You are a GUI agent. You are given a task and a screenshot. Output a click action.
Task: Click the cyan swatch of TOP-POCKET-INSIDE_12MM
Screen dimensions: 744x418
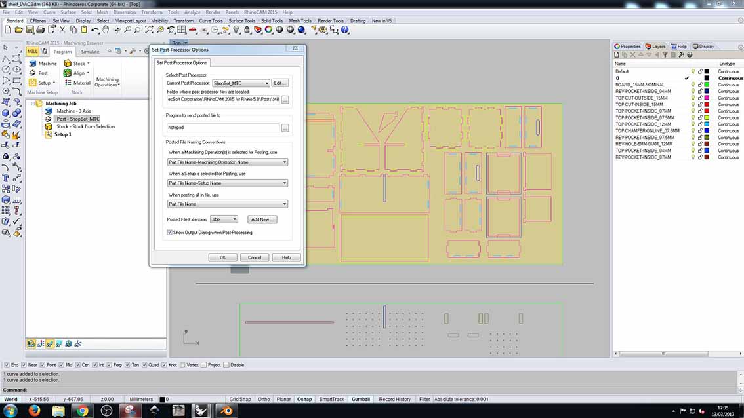tap(707, 124)
